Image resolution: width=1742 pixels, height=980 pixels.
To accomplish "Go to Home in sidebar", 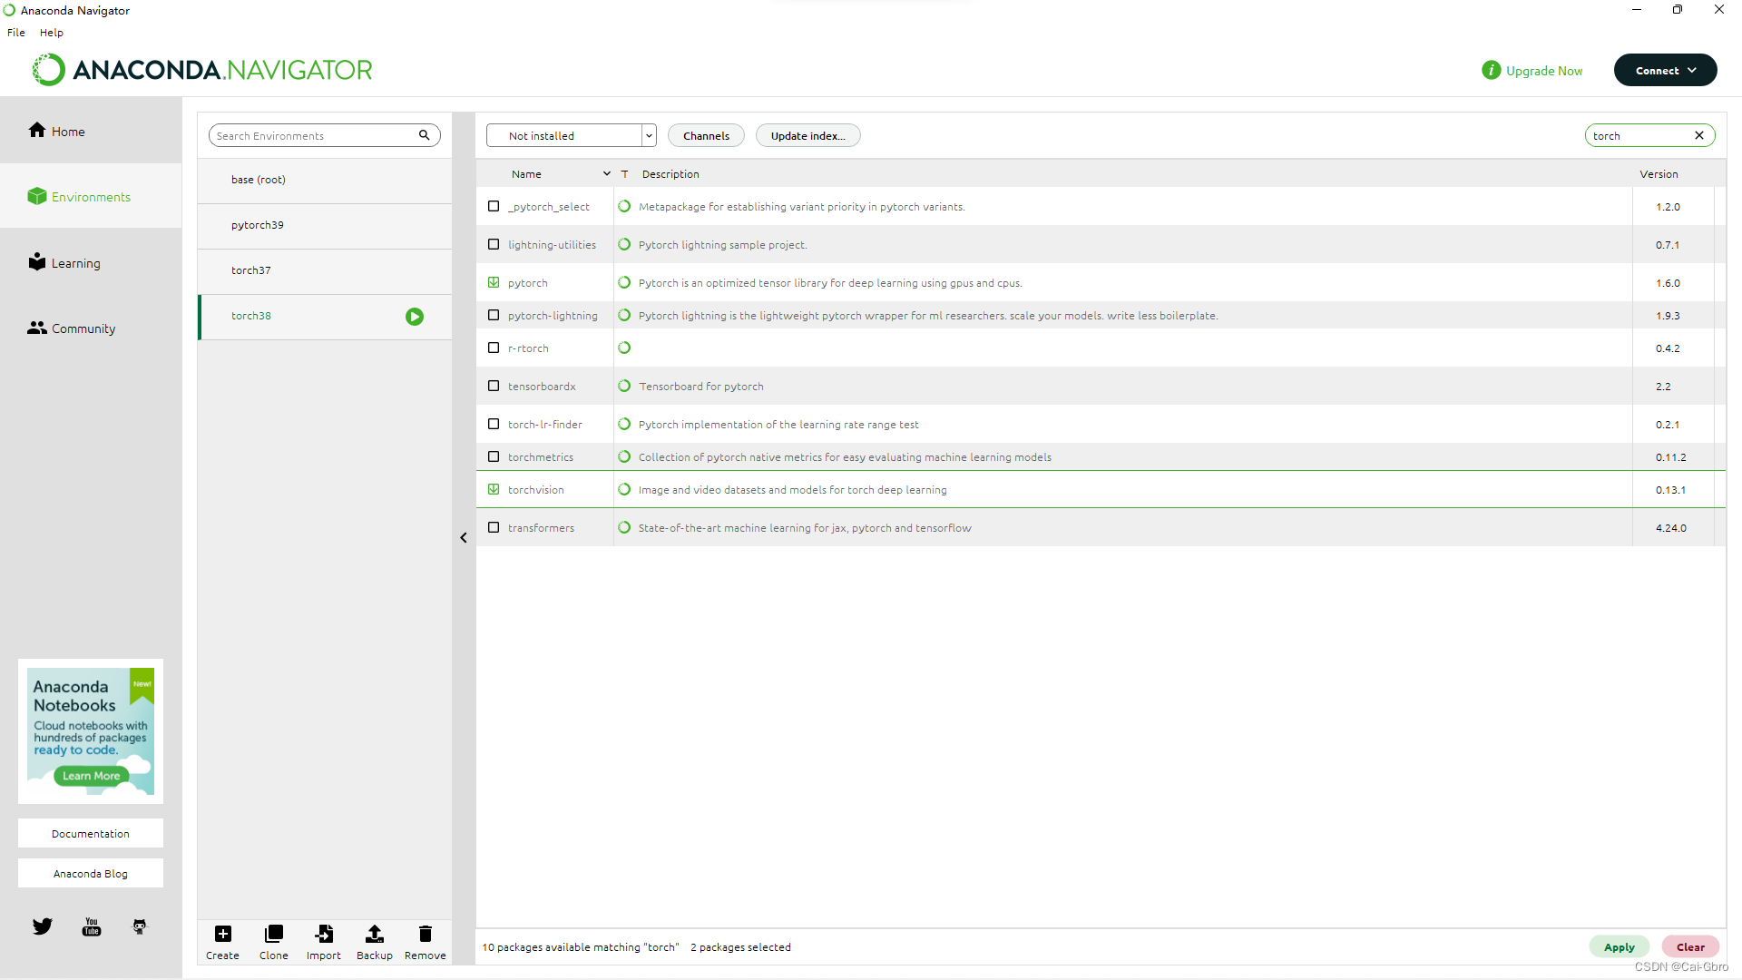I will tap(56, 131).
